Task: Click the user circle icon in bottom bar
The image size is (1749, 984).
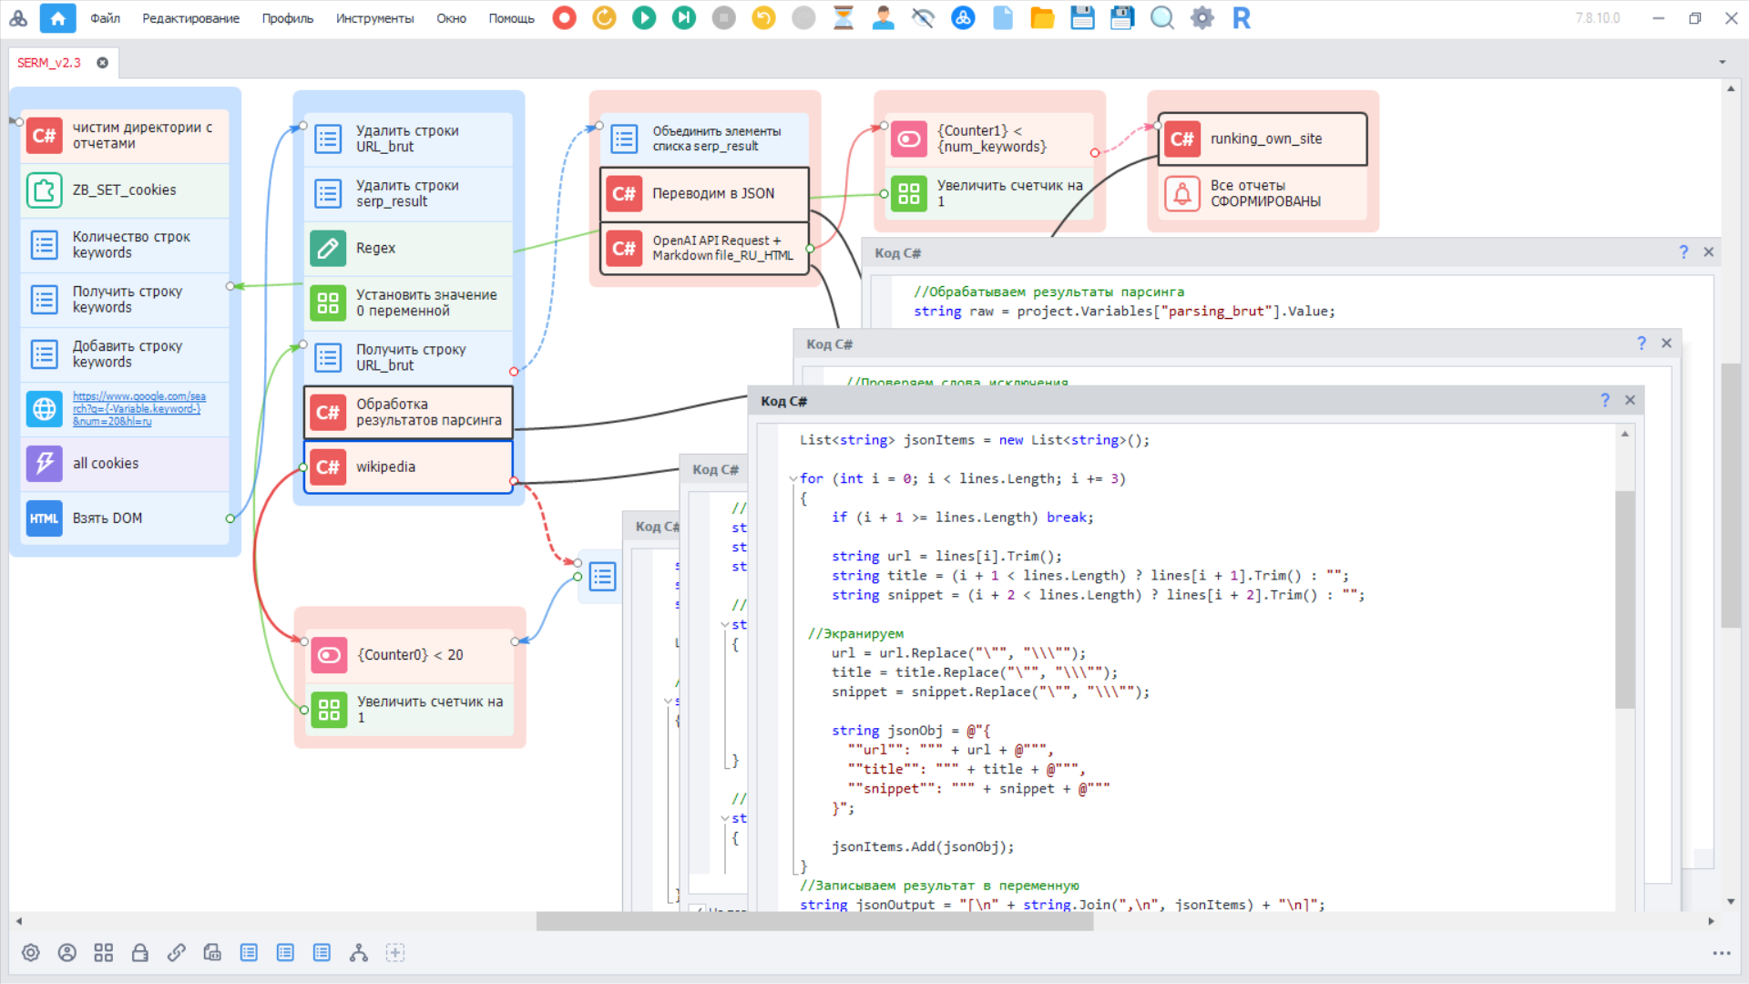Action: [x=67, y=953]
